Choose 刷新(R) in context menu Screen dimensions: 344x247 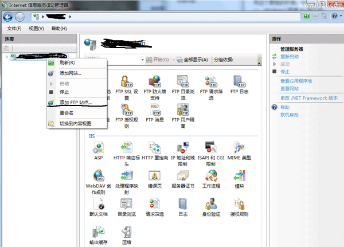(77, 62)
